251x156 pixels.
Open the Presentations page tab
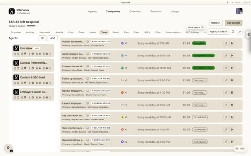click(173, 32)
